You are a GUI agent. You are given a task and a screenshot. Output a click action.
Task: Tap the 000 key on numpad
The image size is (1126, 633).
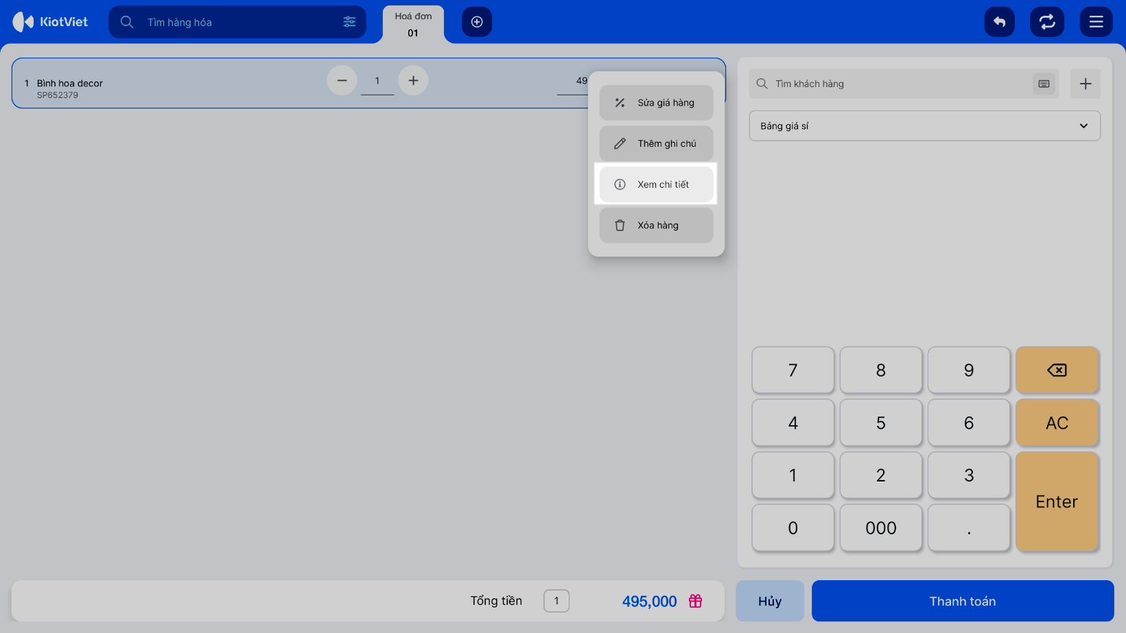click(881, 528)
